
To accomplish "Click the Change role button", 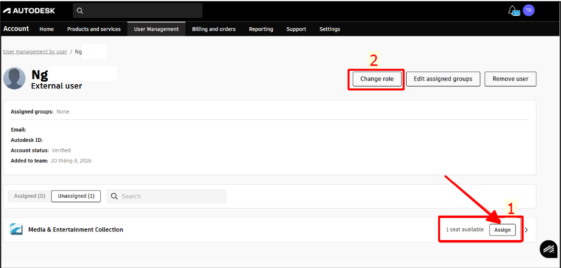I will (x=377, y=79).
